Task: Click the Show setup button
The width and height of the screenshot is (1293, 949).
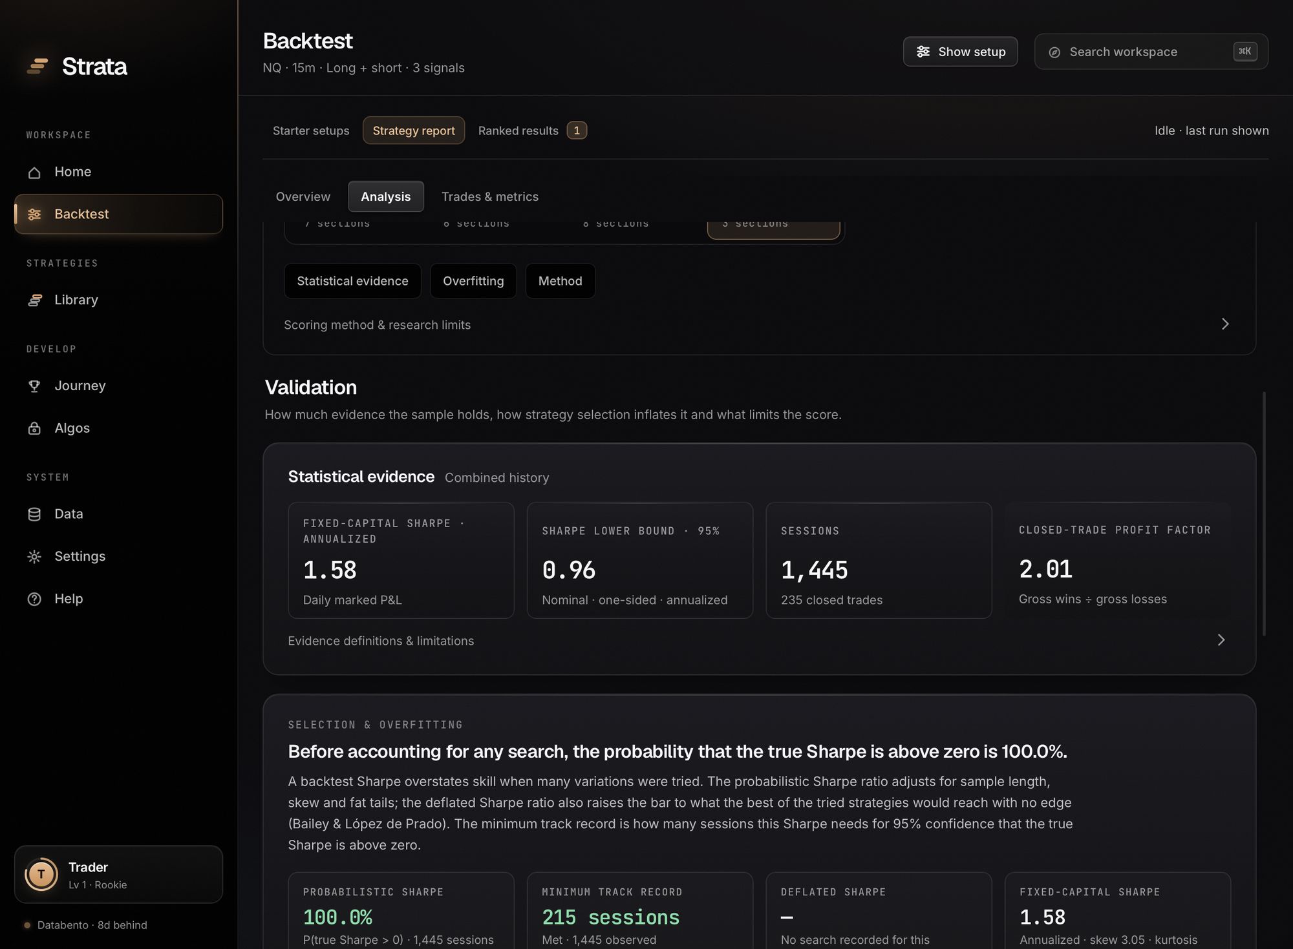Action: [x=960, y=52]
